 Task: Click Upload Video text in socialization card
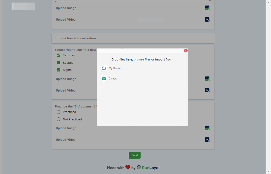66,90
